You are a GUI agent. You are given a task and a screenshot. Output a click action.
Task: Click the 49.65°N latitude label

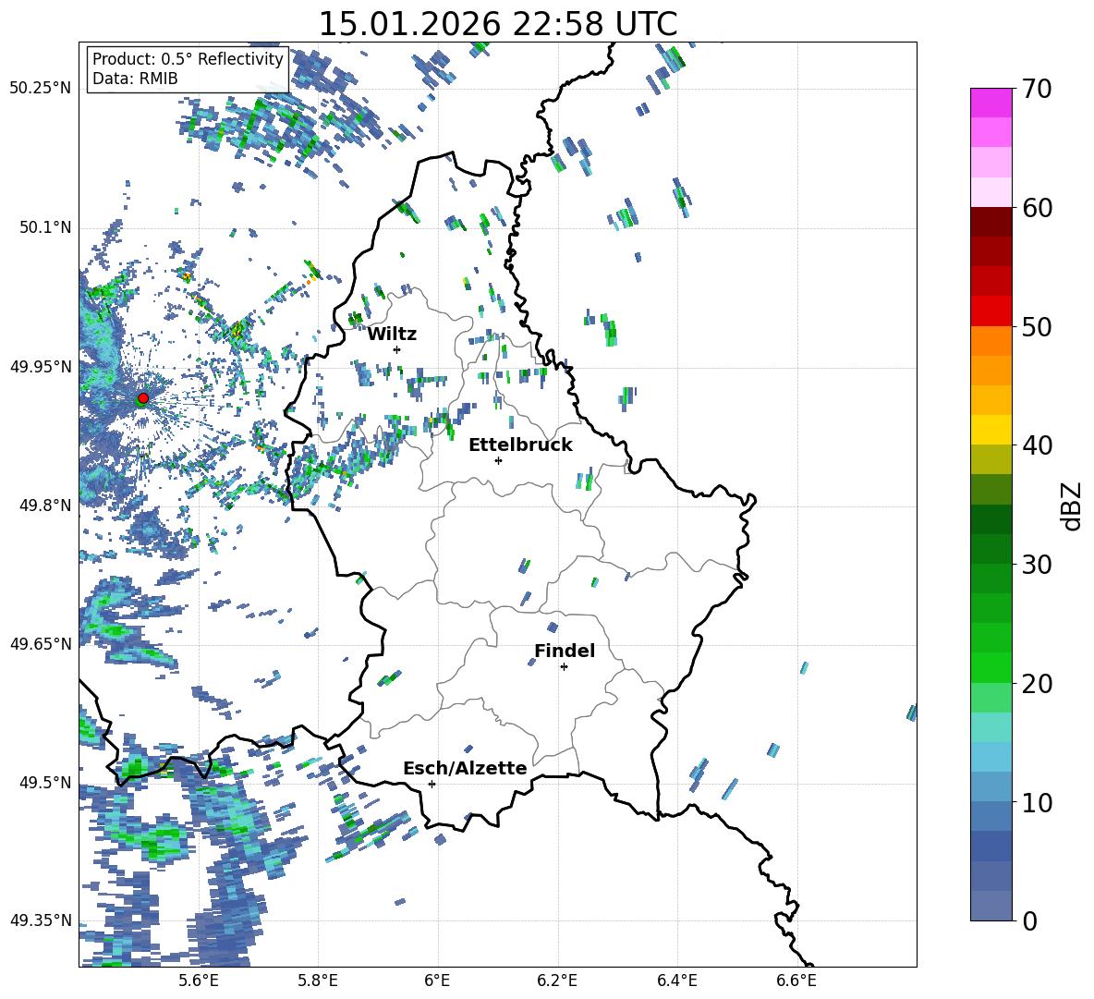tap(41, 643)
